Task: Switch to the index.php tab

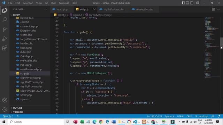Action: pos(62,9)
